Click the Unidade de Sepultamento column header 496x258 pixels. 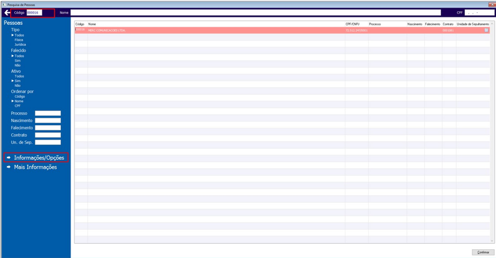[x=472, y=24]
